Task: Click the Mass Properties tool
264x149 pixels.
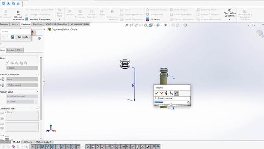Action: point(80,14)
